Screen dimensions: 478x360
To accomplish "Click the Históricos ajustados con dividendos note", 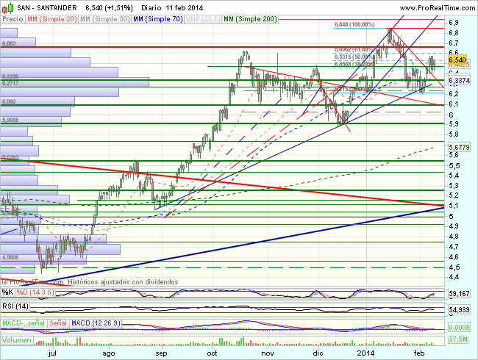I will tap(123, 282).
